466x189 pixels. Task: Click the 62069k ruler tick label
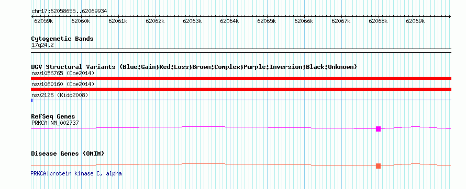415,21
